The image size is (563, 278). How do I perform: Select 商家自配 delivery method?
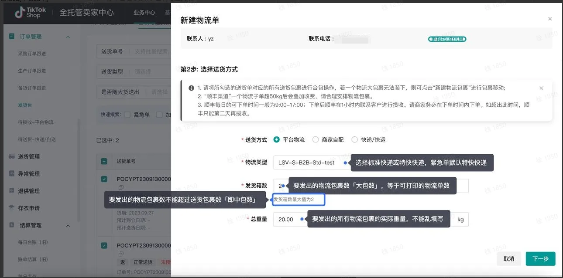(316, 140)
